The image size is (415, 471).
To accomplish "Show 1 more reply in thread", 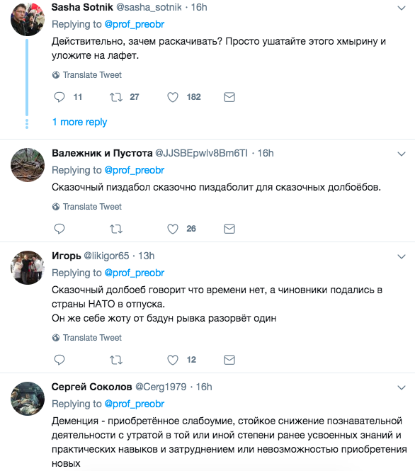I will tap(79, 122).
